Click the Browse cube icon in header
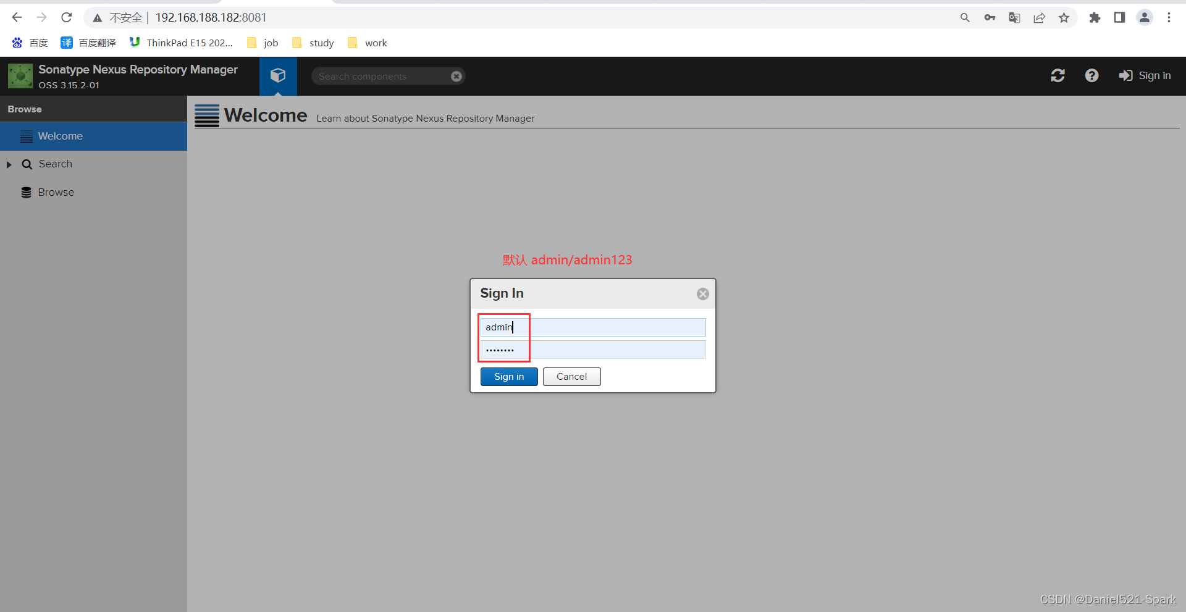Screen dimensions: 1186x612 coord(278,75)
